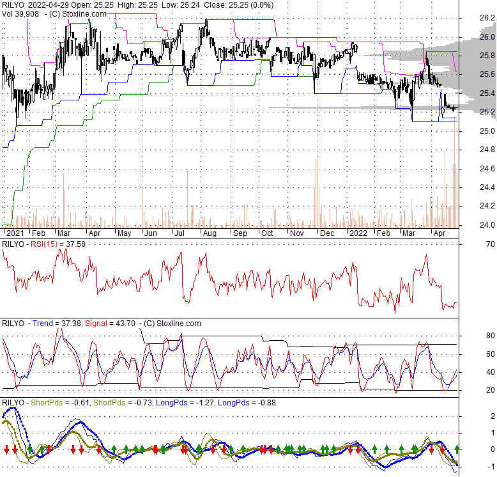Click the Feb 2021 axis label after 2021
497x477 pixels.
[39, 233]
